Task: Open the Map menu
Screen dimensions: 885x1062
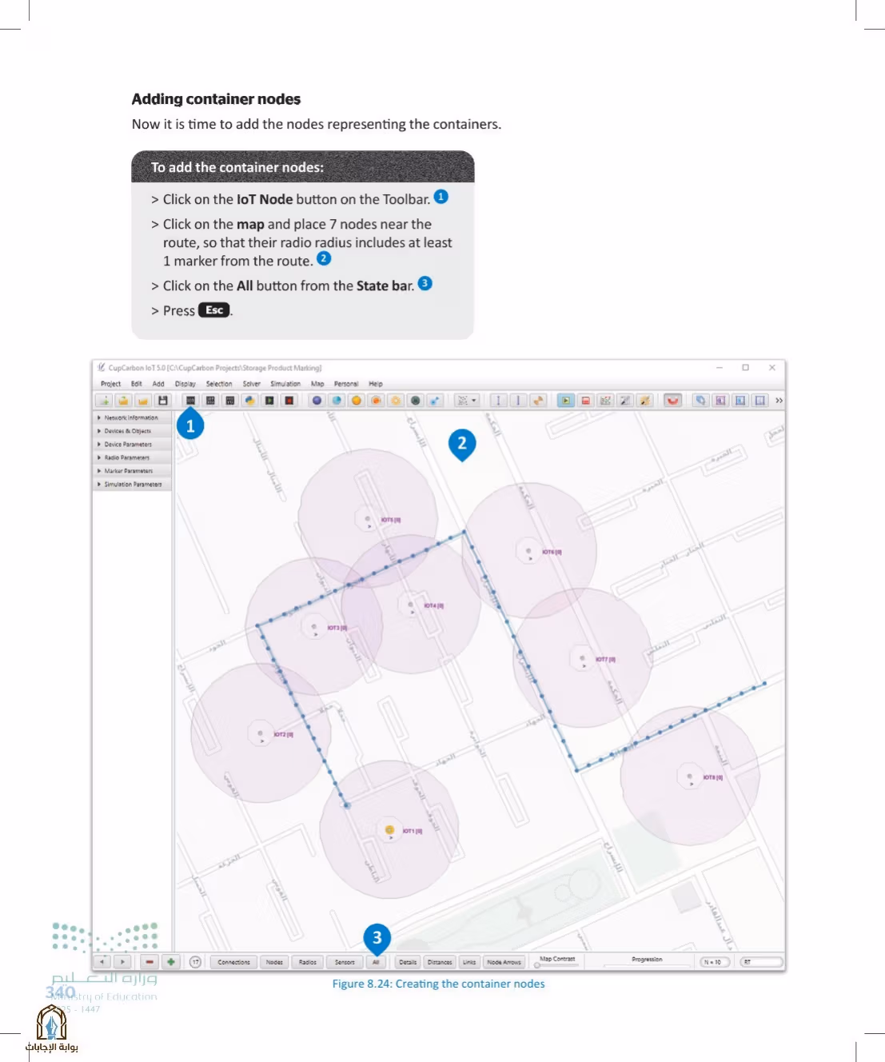Action: click(317, 384)
